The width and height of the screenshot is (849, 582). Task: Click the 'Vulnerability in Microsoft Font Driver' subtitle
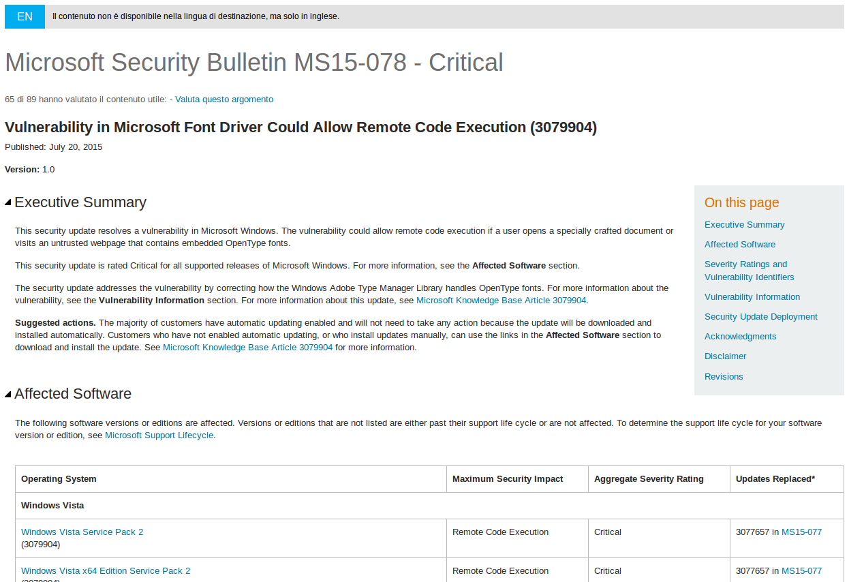tap(300, 127)
